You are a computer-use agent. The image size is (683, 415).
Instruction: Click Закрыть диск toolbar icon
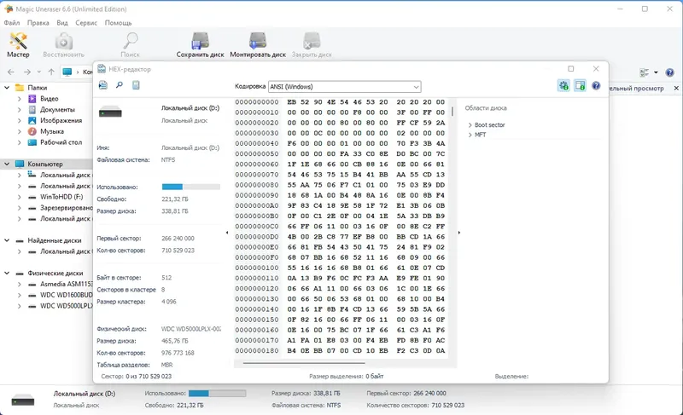[312, 45]
